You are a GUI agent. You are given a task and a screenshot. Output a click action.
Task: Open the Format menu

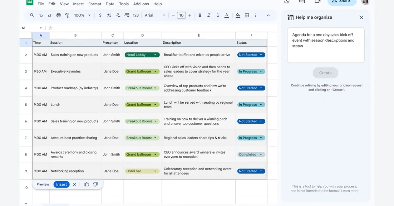95,4
